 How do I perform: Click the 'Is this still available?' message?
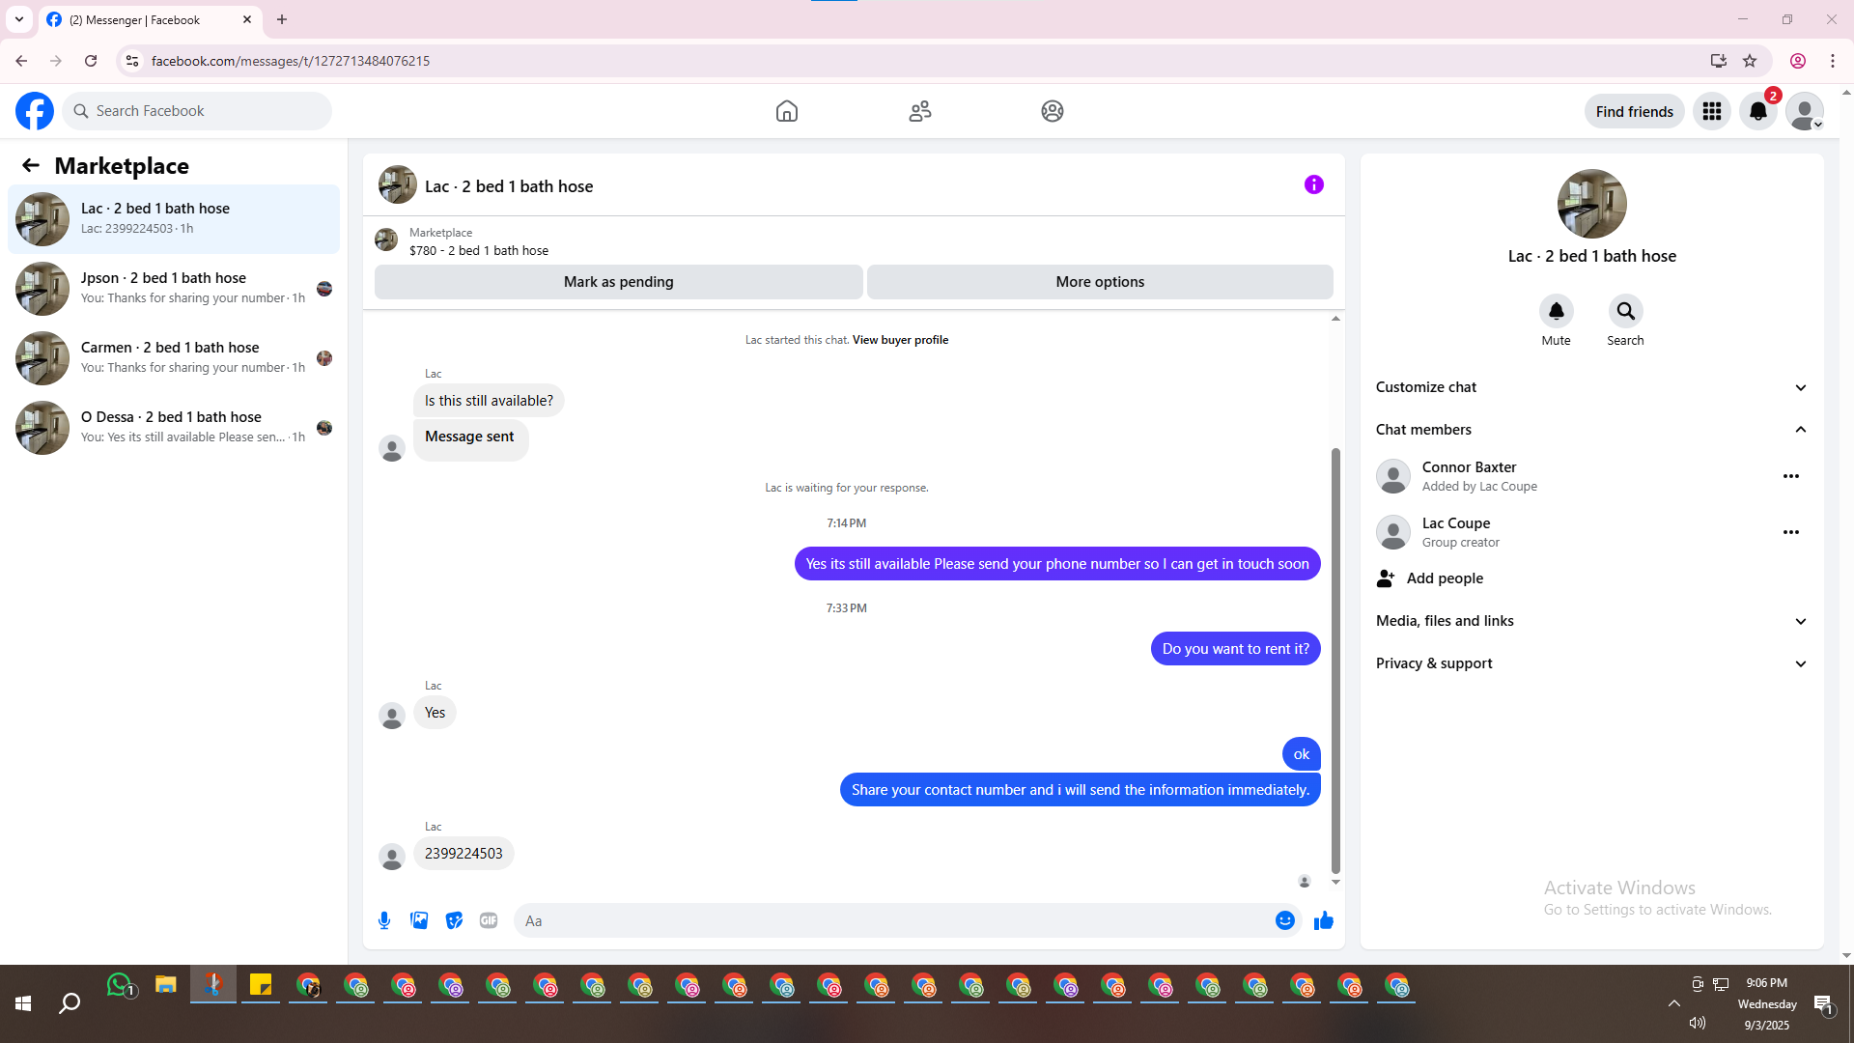click(x=489, y=401)
